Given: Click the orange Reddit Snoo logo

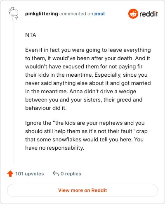Looking at the screenshot, I should point(133,14).
